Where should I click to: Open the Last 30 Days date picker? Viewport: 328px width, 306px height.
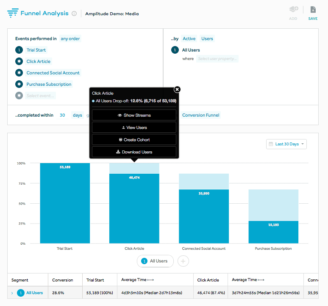click(286, 144)
